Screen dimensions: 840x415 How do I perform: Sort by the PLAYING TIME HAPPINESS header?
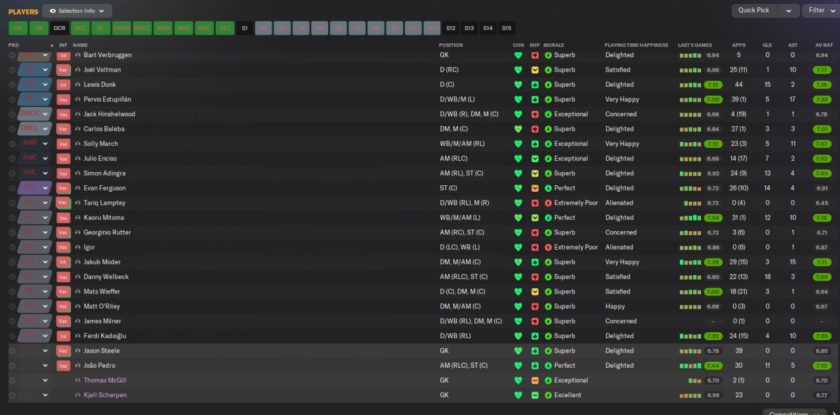(636, 45)
